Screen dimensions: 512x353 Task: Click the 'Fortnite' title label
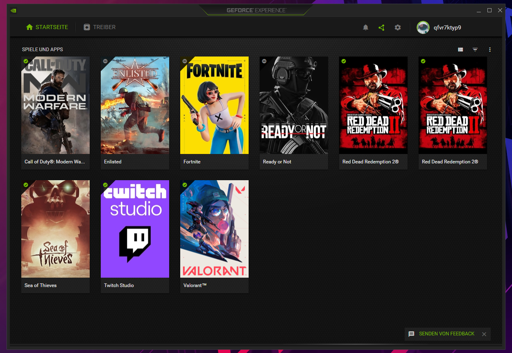pyautogui.click(x=192, y=162)
